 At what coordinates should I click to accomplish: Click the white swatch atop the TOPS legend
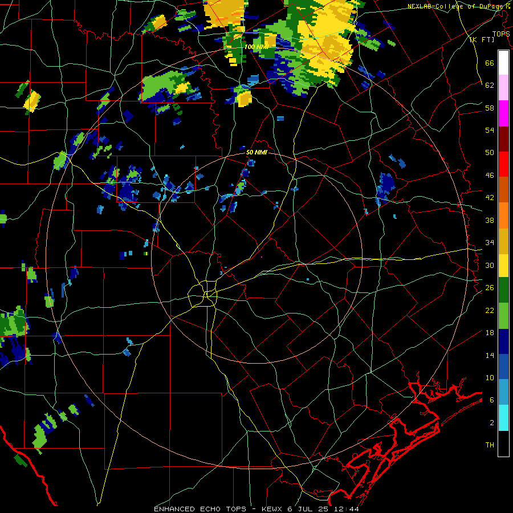click(503, 63)
